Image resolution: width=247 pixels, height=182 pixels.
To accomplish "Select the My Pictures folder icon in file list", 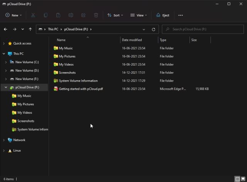I will [x=56, y=56].
